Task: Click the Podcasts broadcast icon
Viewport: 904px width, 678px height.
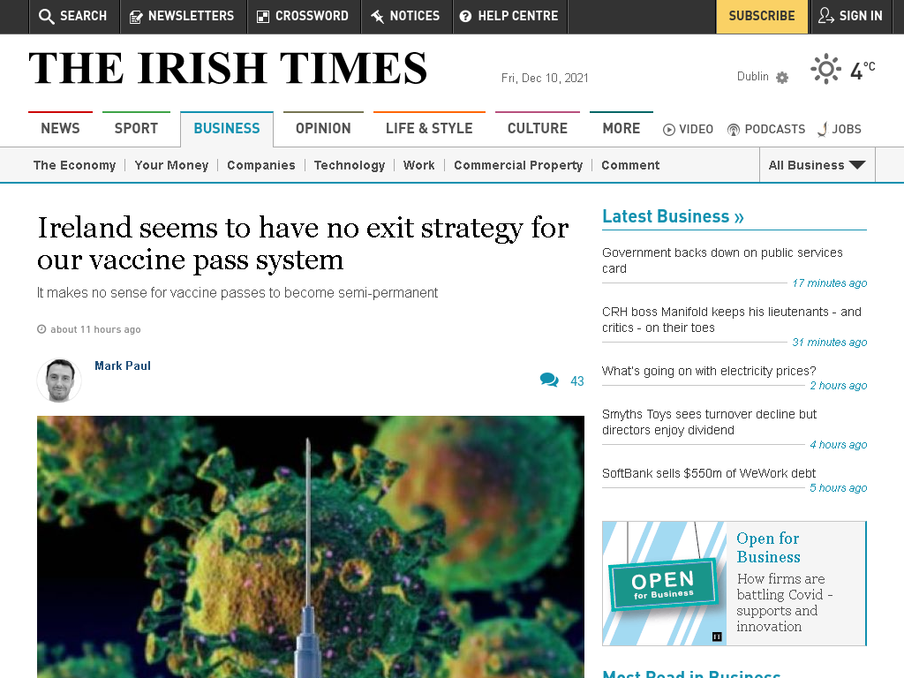Action: coord(734,130)
